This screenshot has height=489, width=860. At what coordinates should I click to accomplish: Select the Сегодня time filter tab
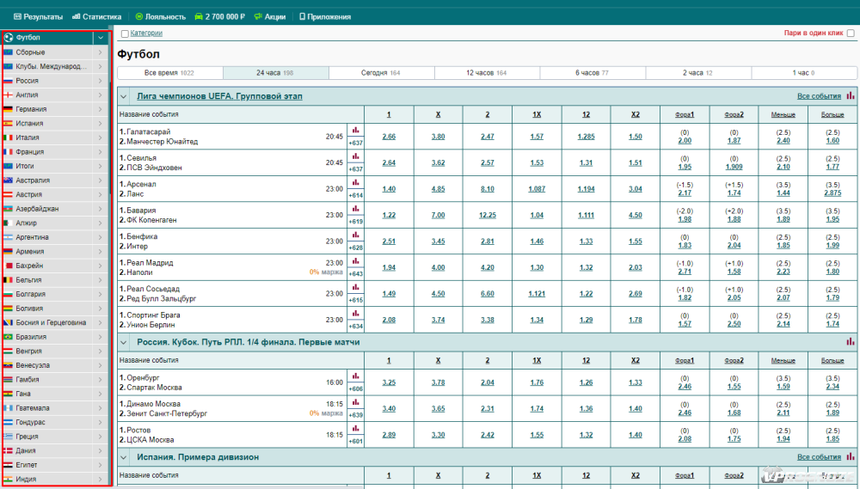(x=380, y=73)
